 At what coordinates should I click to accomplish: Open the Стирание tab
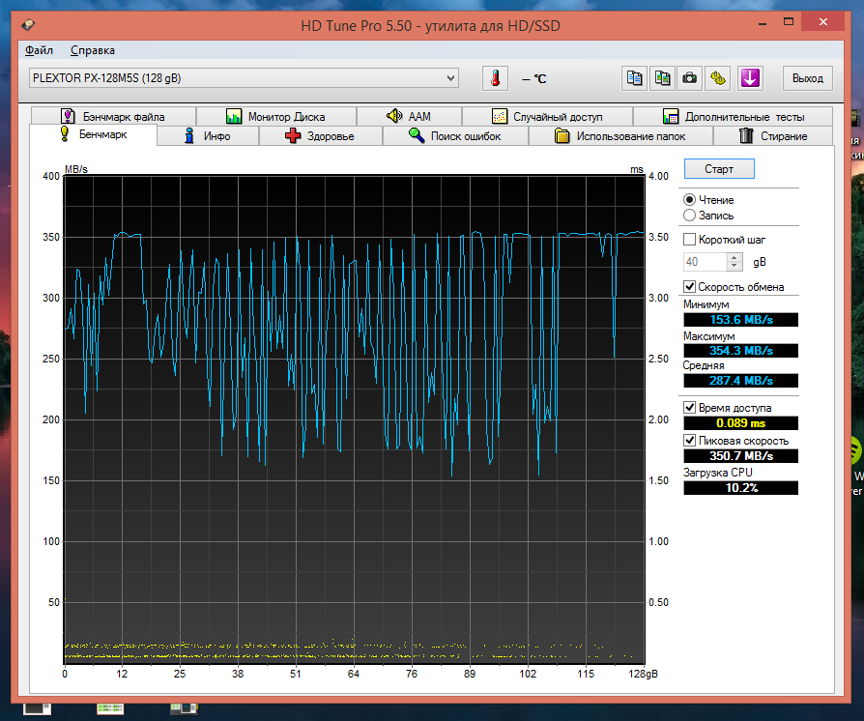click(773, 135)
